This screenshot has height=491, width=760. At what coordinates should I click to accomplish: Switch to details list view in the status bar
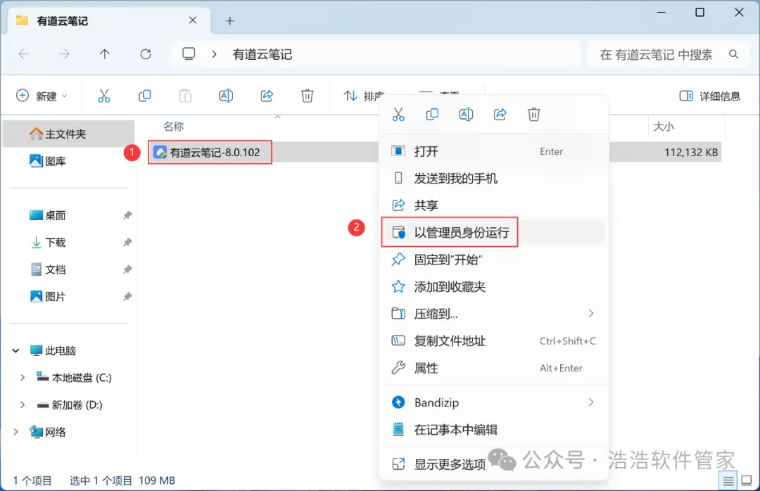point(728,481)
